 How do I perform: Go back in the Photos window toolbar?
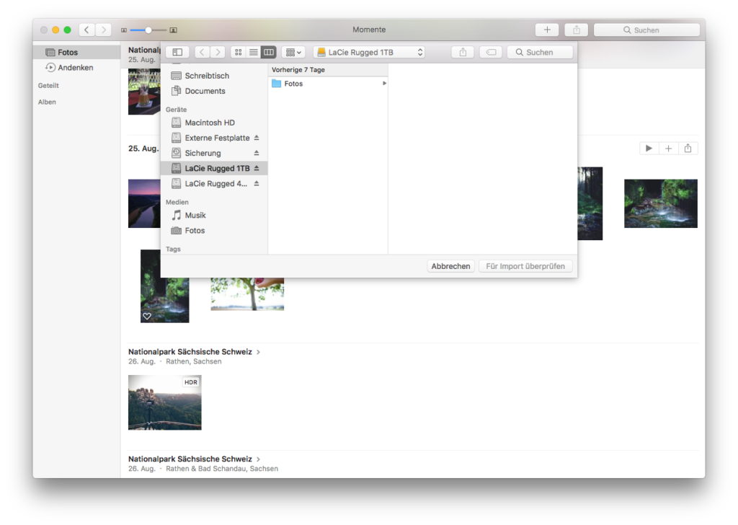[86, 30]
